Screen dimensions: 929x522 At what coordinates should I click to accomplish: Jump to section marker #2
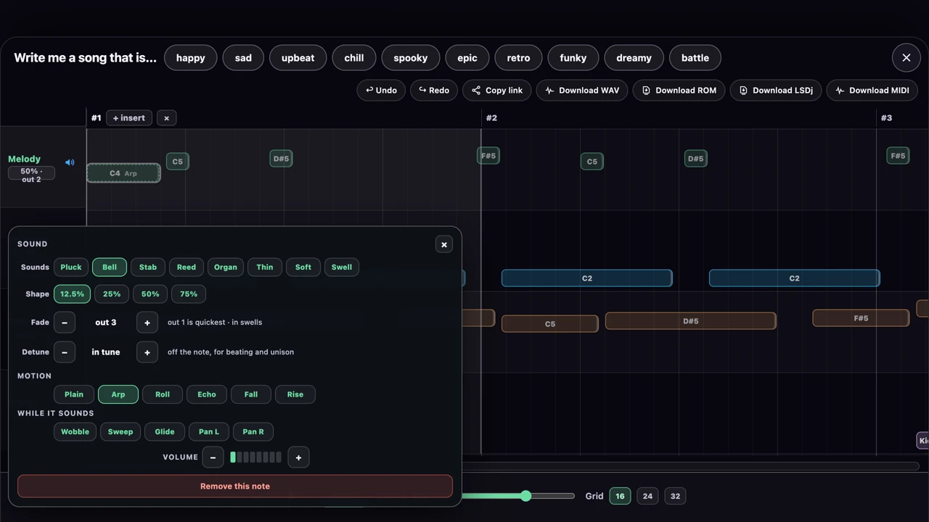[x=491, y=118]
